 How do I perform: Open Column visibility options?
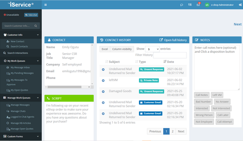tap(122, 49)
